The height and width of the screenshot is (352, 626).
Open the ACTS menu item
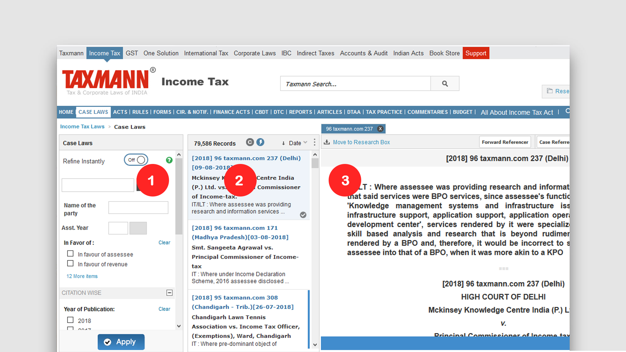[x=120, y=112]
